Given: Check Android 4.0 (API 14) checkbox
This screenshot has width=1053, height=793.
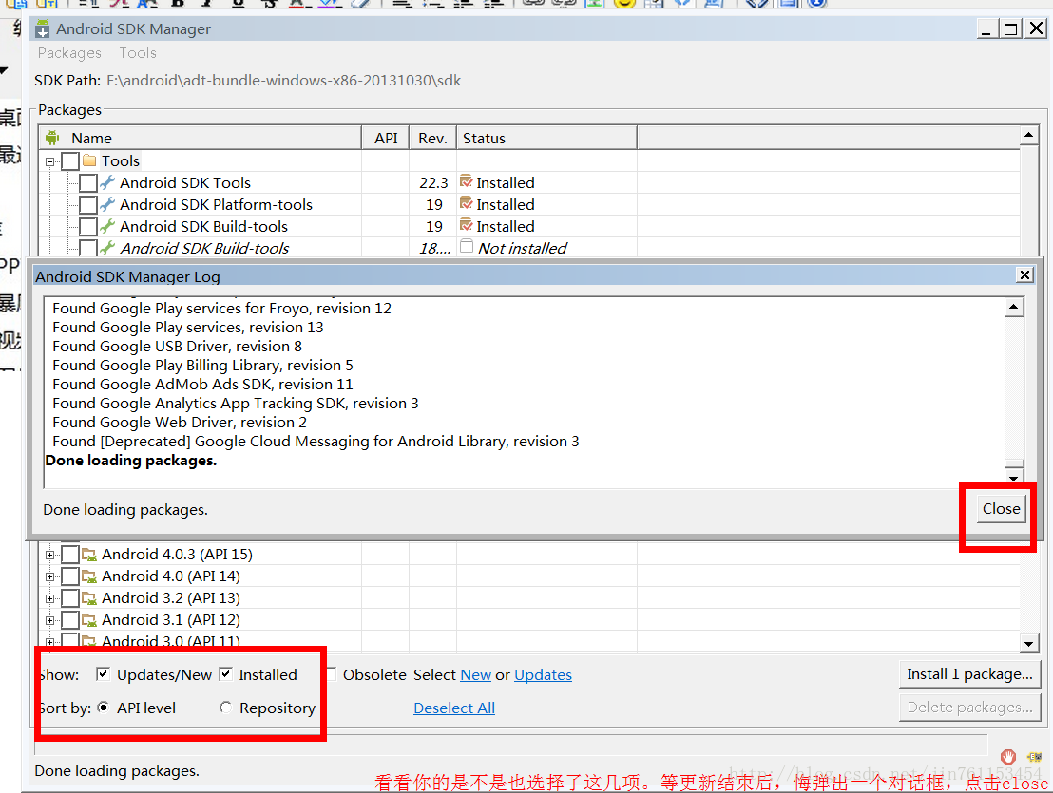Looking at the screenshot, I should pyautogui.click(x=70, y=576).
